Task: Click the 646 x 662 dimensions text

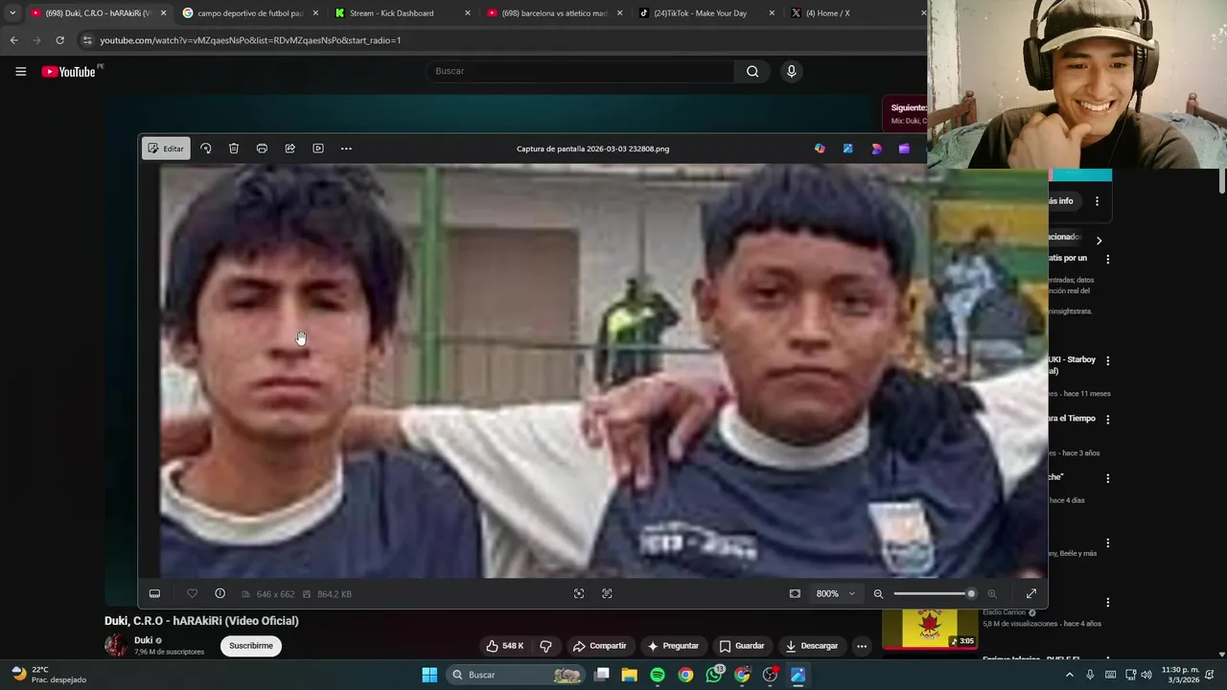Action: coord(275,594)
